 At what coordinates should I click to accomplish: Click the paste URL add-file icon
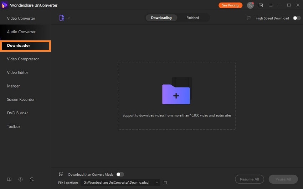[x=62, y=18]
